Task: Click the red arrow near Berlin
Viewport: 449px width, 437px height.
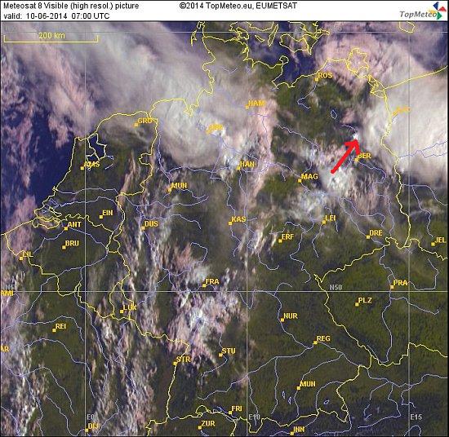Action: pos(345,157)
